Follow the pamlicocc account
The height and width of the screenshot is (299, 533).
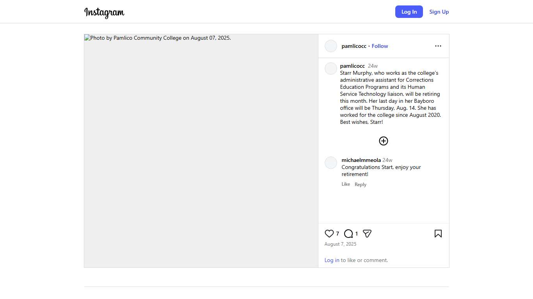pos(380,46)
